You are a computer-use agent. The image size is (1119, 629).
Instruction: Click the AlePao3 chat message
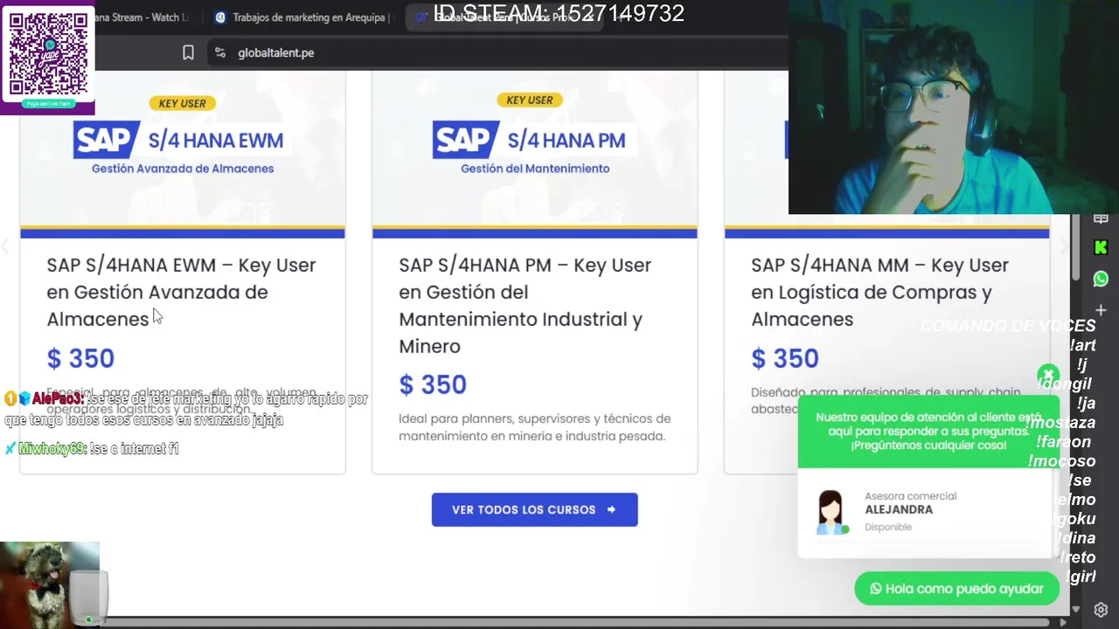click(185, 409)
